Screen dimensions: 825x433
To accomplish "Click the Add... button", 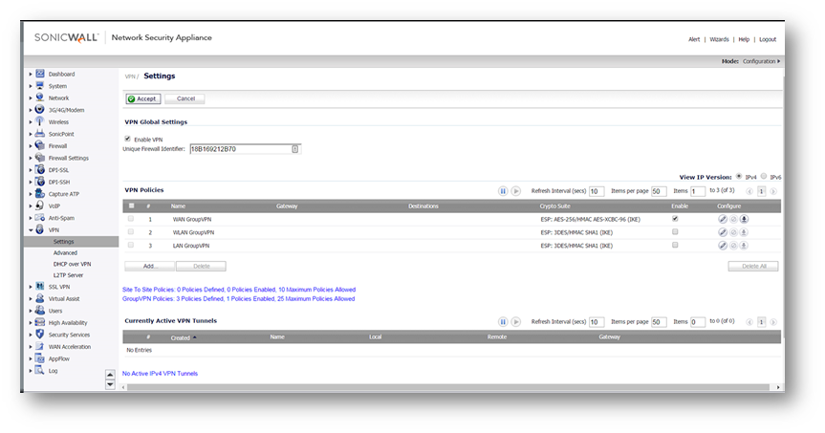I will pos(150,267).
